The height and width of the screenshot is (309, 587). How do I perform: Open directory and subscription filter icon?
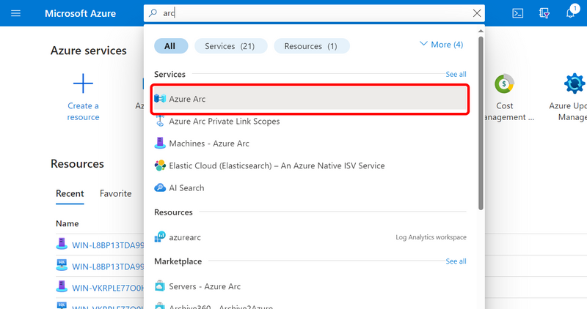coord(544,13)
